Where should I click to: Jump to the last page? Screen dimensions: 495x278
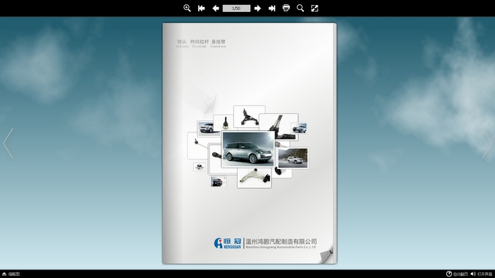272,8
